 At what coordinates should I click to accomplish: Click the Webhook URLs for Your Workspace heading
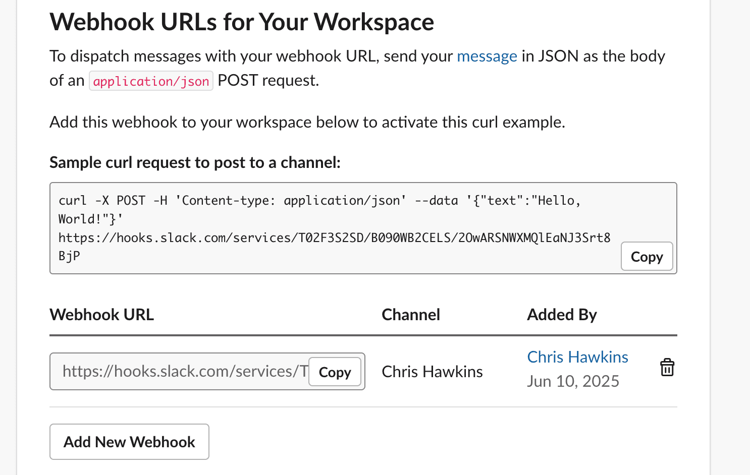click(241, 22)
